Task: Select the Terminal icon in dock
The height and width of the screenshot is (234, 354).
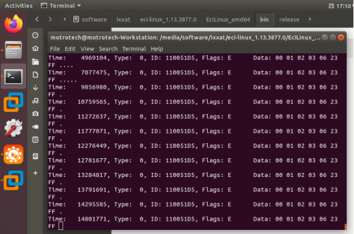Action: [14, 76]
